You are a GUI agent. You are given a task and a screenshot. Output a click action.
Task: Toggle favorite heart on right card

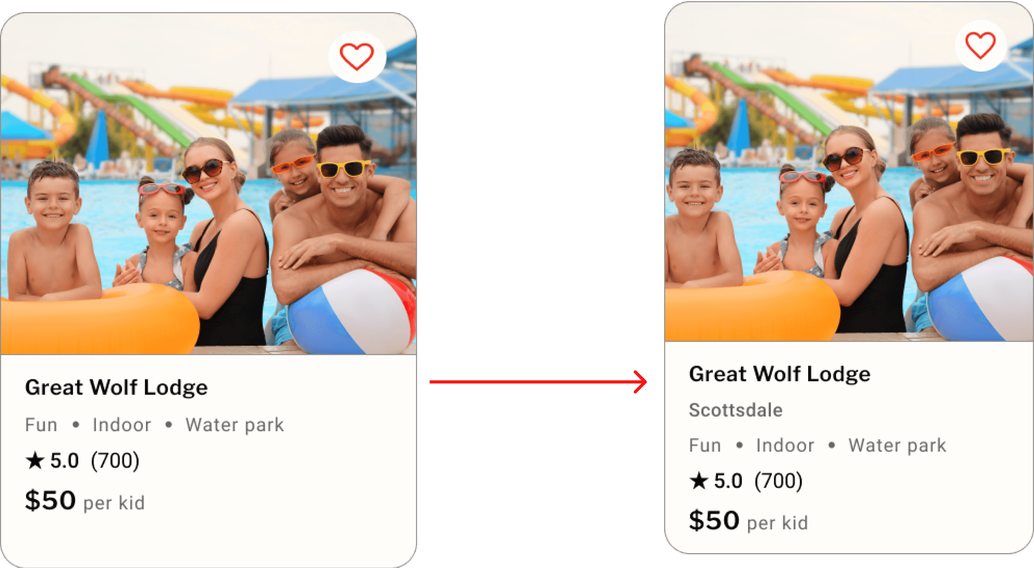pos(980,45)
